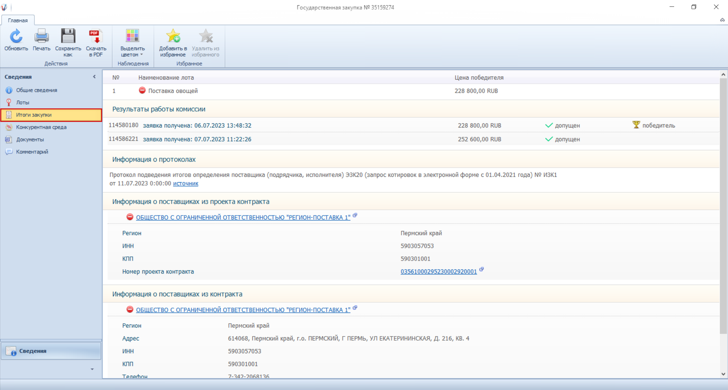Click the address text 614068, Пермский край
728x390 pixels.
coord(348,338)
